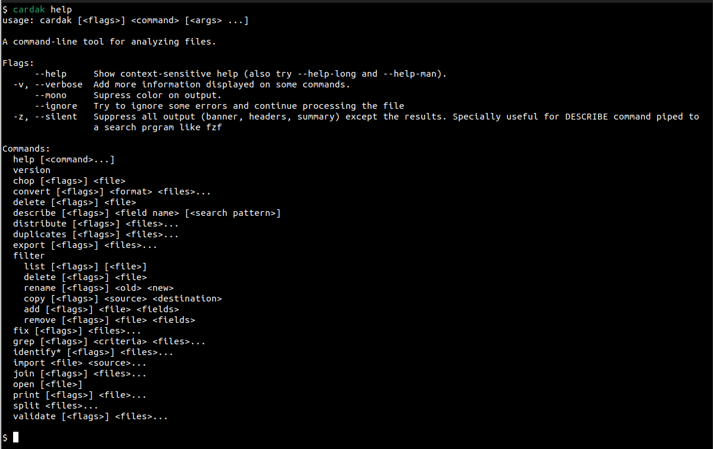Viewport: 713px width, 449px height.
Task: Click the describe command line
Action: (146, 213)
